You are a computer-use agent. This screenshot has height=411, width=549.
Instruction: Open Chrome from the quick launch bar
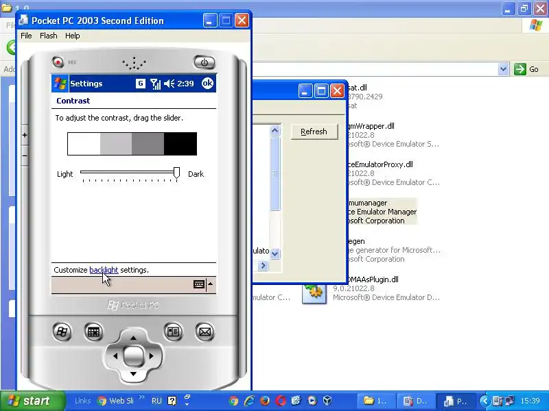[233, 401]
